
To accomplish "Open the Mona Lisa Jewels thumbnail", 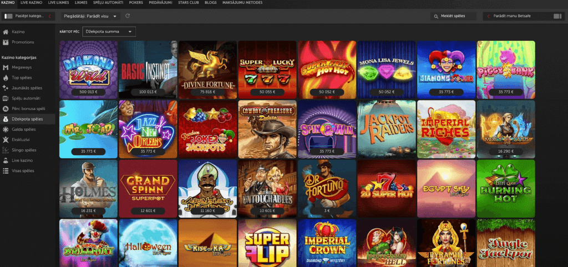I will (x=387, y=70).
